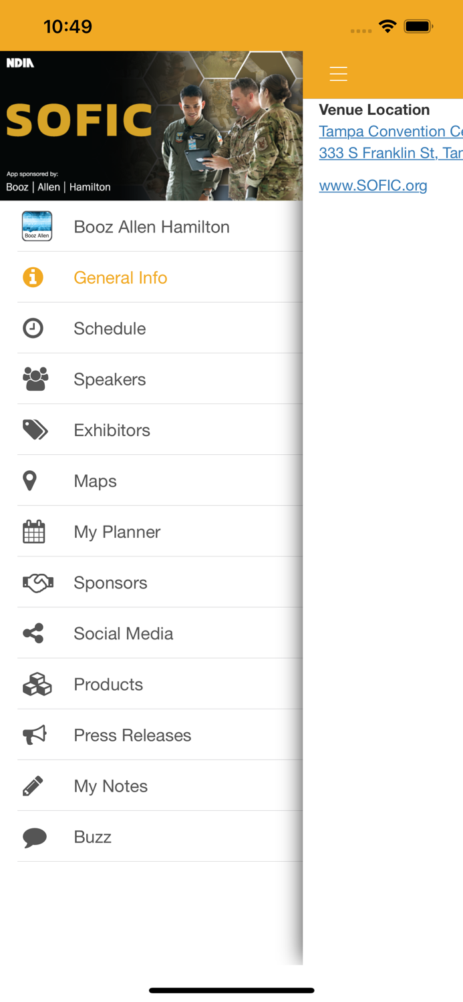The image size is (463, 1002).
Task: Tap the clock icon beside Schedule
Action: point(33,328)
